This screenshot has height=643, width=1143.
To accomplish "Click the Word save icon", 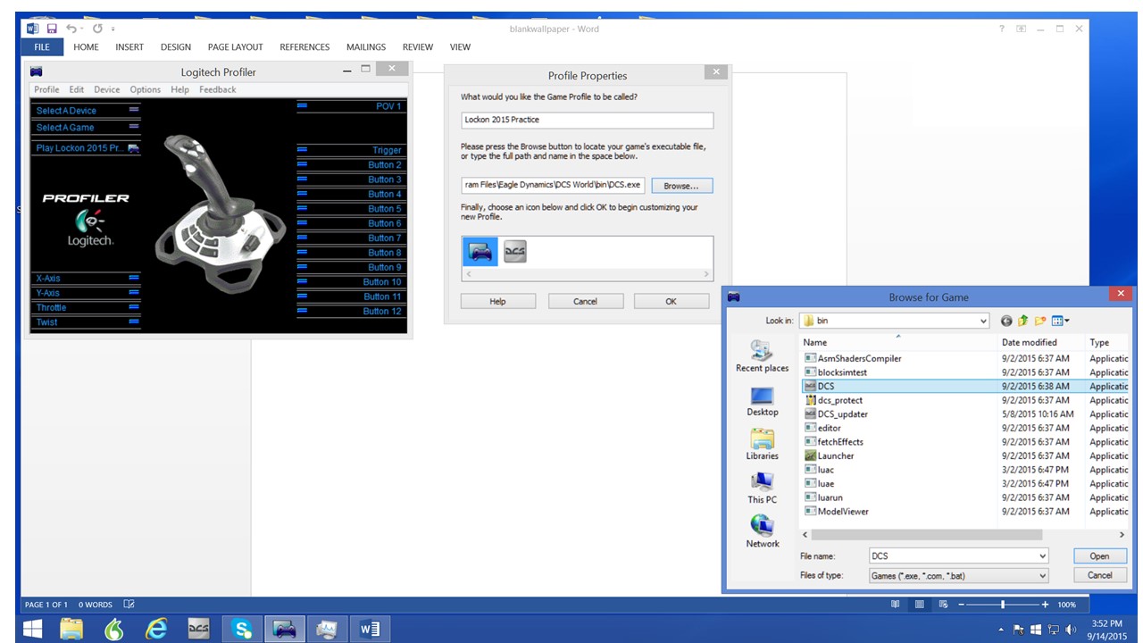I will [x=52, y=29].
